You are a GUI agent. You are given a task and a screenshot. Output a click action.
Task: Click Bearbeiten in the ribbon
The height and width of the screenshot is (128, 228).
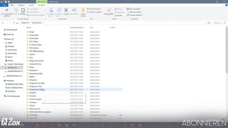click(120, 12)
